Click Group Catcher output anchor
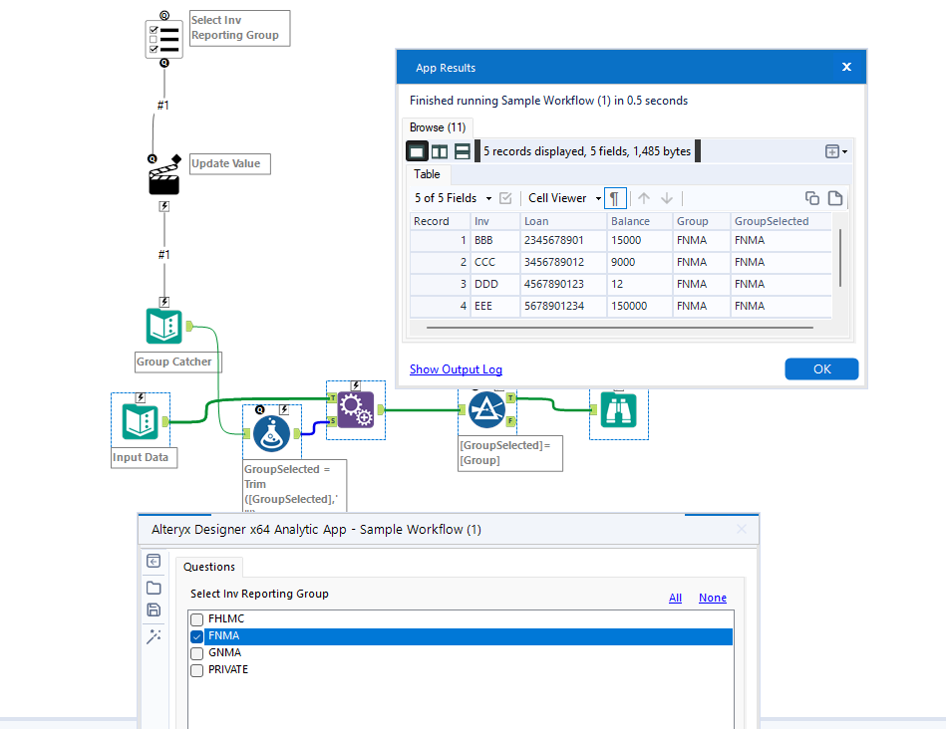Screen dimensions: 946x729 point(189,327)
